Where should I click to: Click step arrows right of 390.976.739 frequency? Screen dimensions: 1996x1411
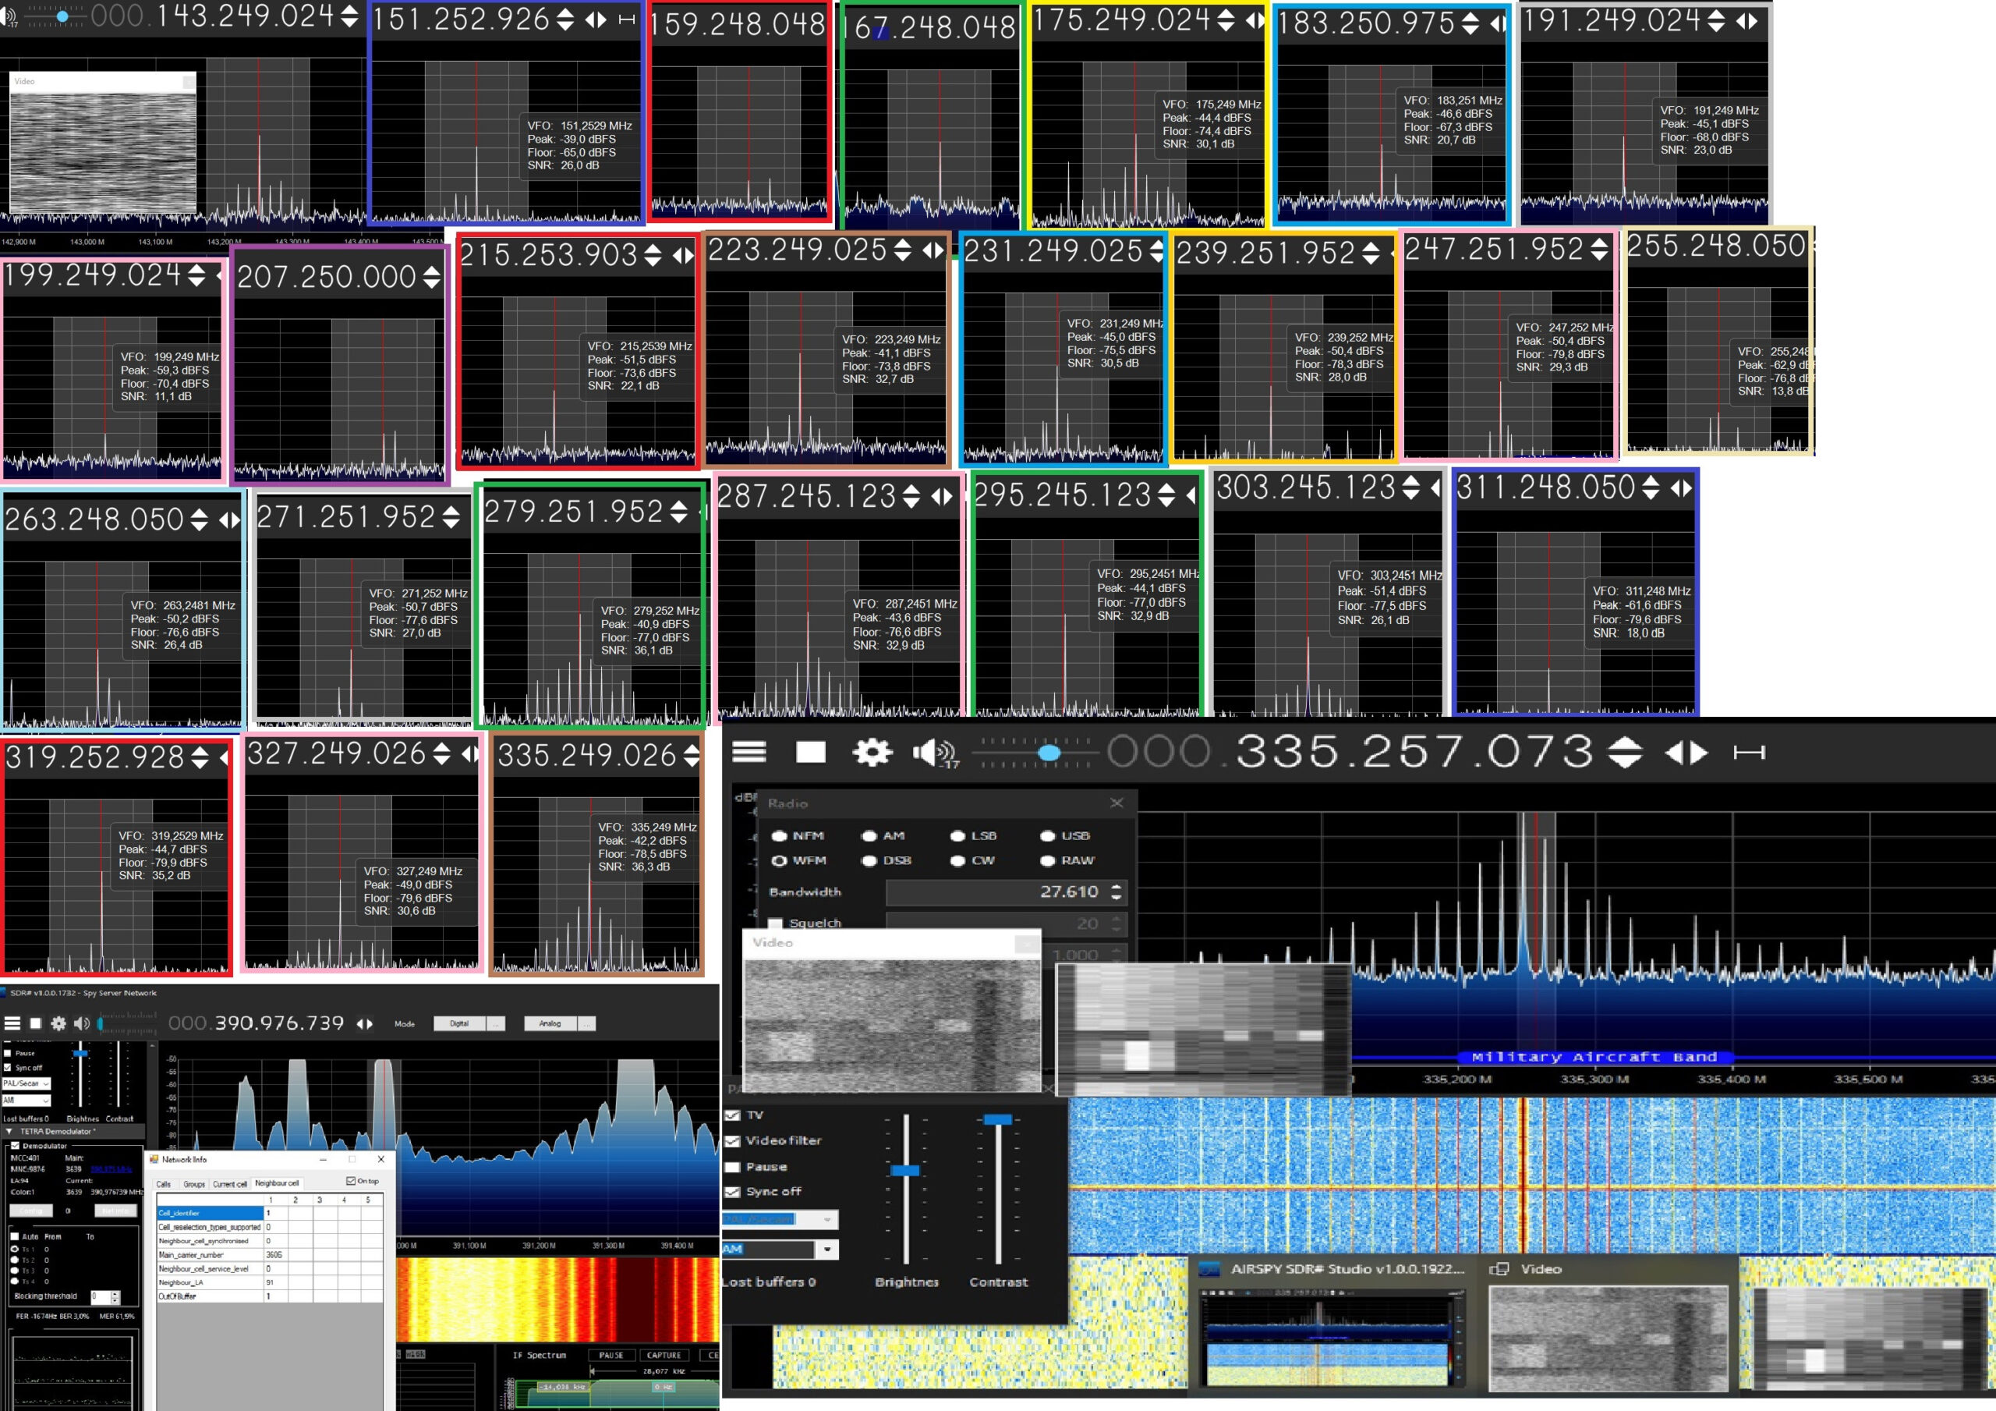click(x=365, y=1024)
